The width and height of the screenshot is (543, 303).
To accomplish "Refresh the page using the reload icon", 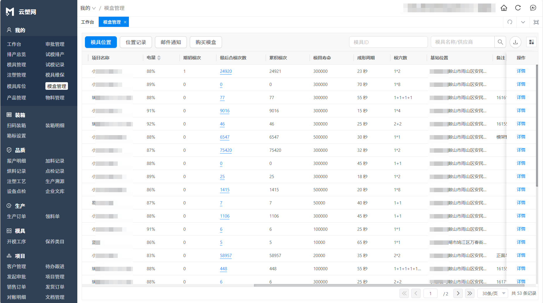I will click(x=518, y=8).
